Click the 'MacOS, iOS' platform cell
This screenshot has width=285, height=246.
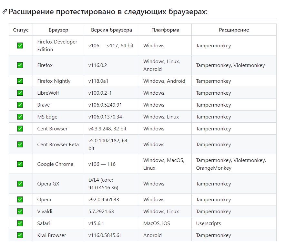pos(165,223)
